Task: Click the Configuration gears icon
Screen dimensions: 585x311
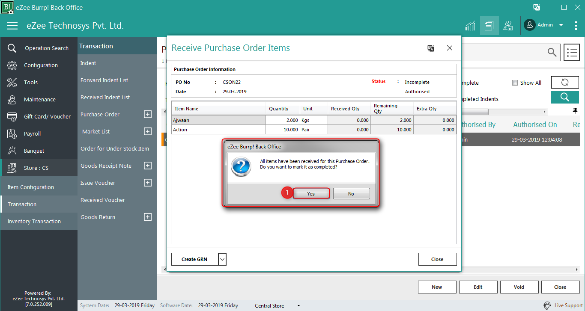Action: [12, 65]
